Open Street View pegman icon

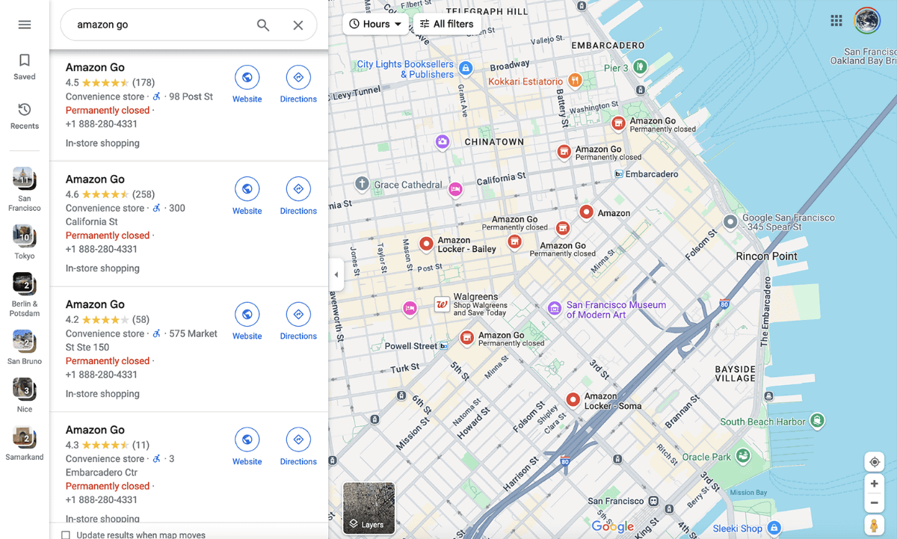[x=874, y=526]
